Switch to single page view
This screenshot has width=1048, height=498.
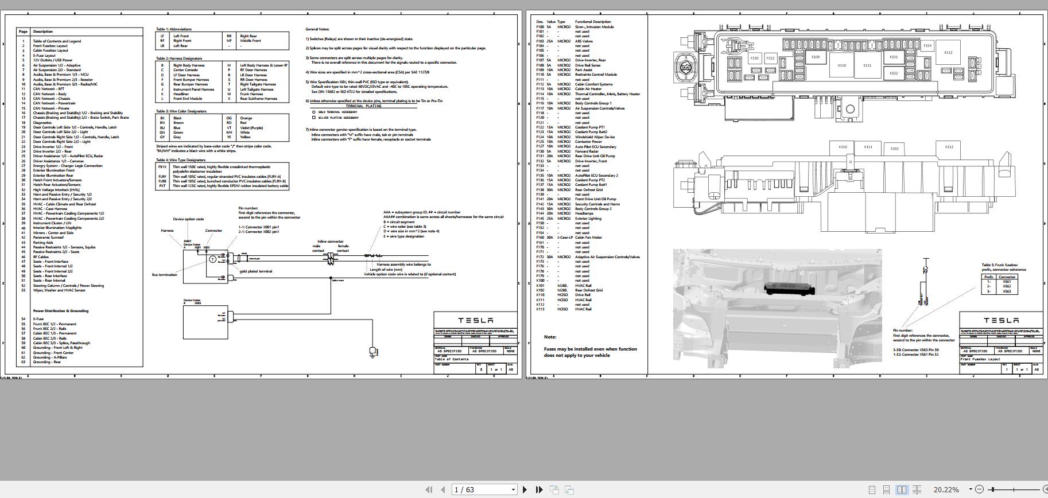coord(872,489)
